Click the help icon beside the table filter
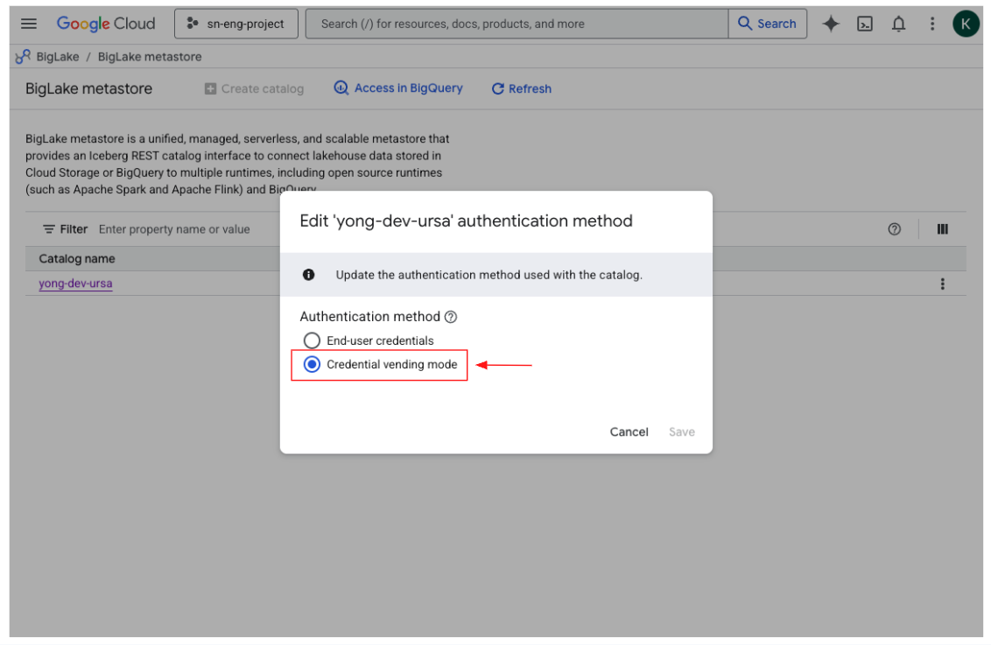The width and height of the screenshot is (991, 645). coord(894,229)
